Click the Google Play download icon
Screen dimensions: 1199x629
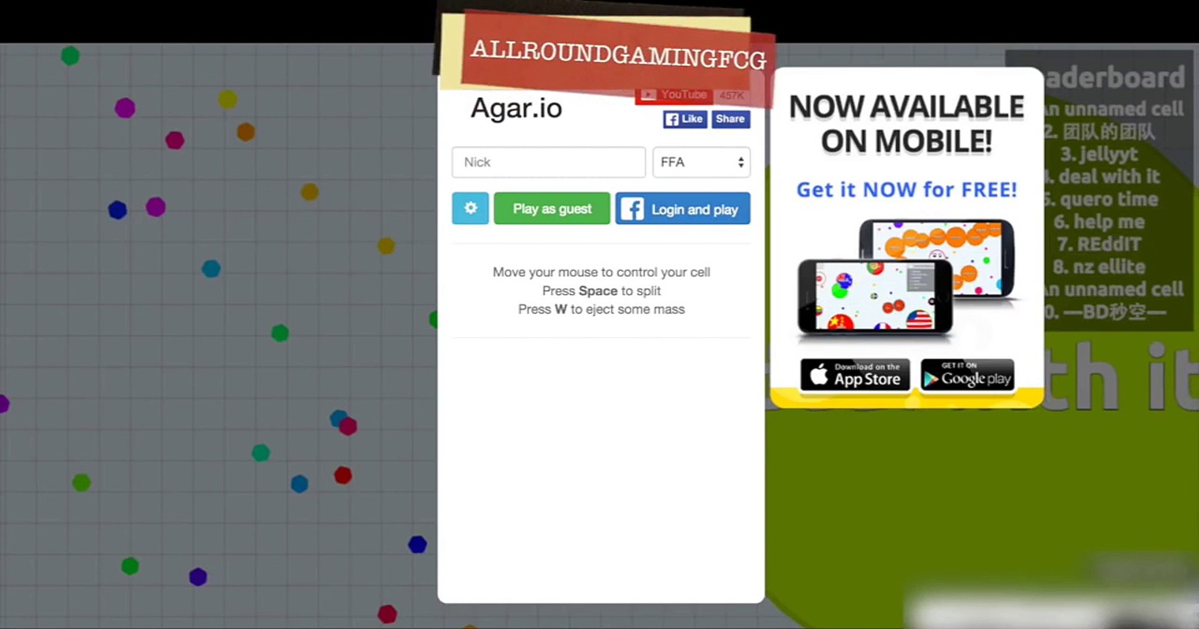(x=966, y=374)
